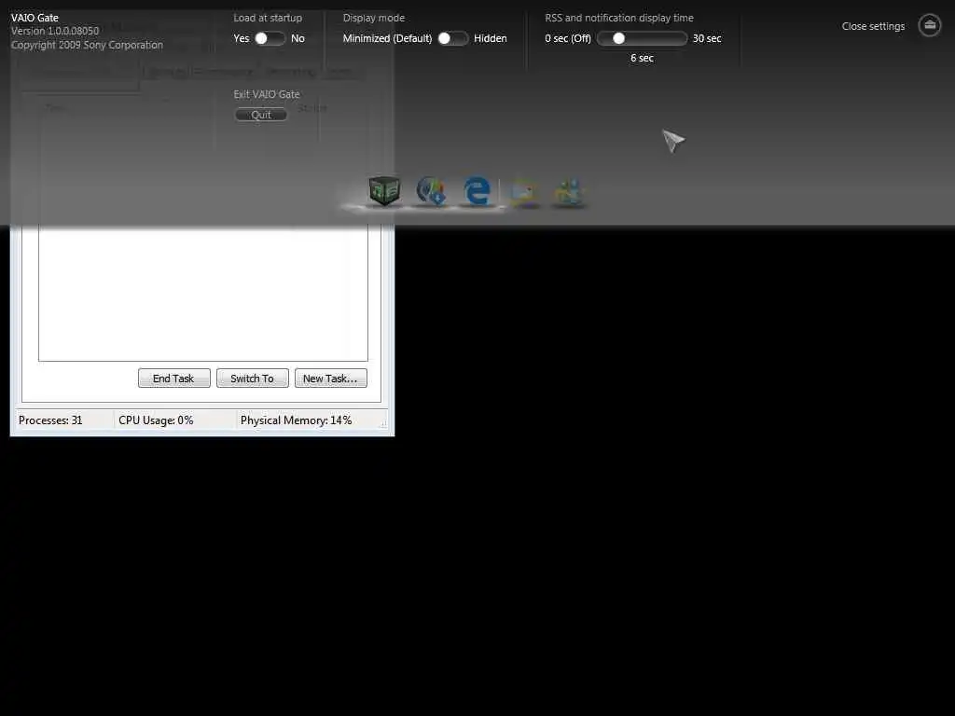Viewport: 955px width, 716px height.
Task: Click the Minimized (Default) label
Action: 387,38
